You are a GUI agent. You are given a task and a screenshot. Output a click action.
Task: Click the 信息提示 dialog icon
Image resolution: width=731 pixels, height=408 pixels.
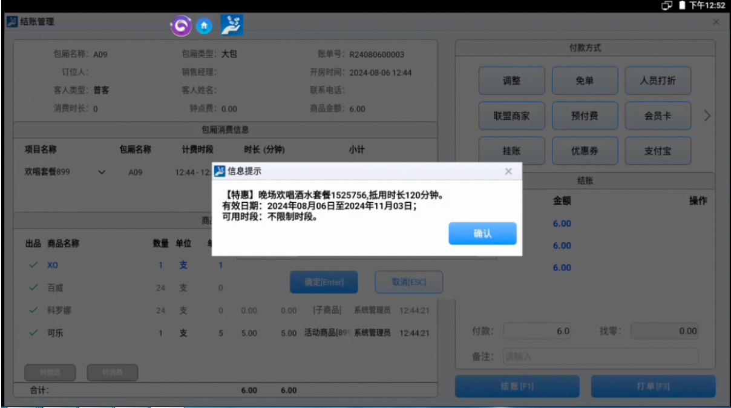click(x=220, y=171)
